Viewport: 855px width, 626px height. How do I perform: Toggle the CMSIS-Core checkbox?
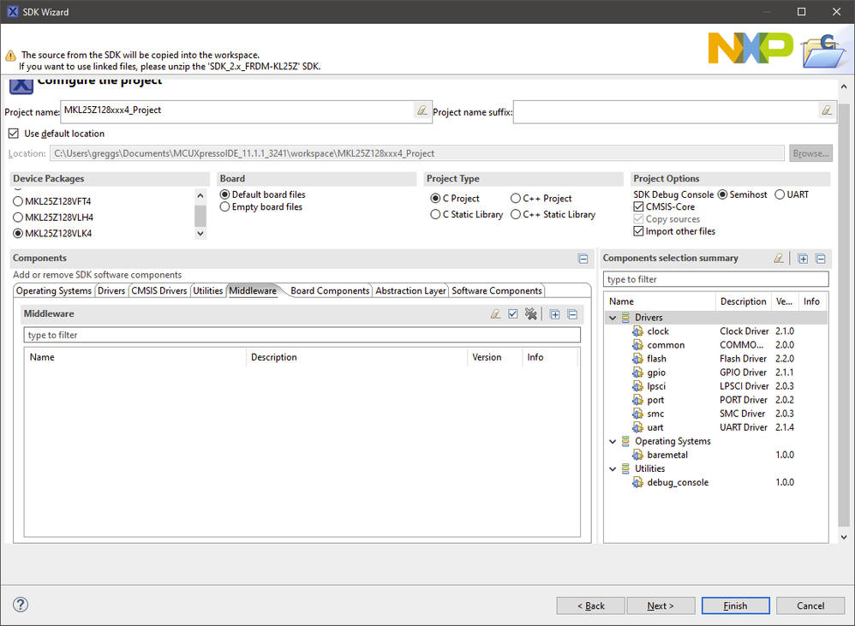[638, 206]
